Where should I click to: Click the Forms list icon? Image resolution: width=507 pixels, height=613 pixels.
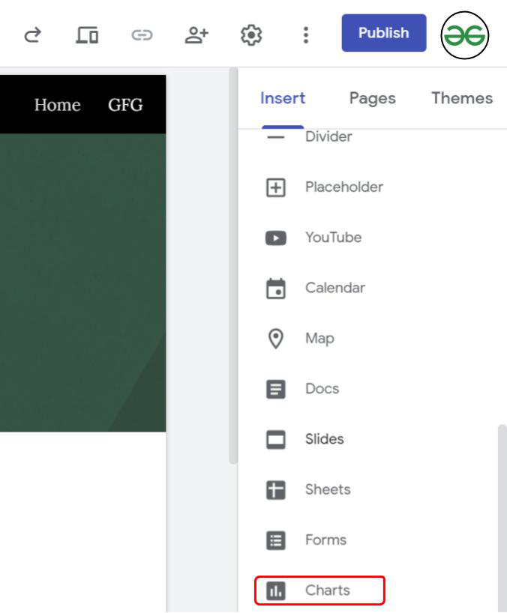(276, 540)
